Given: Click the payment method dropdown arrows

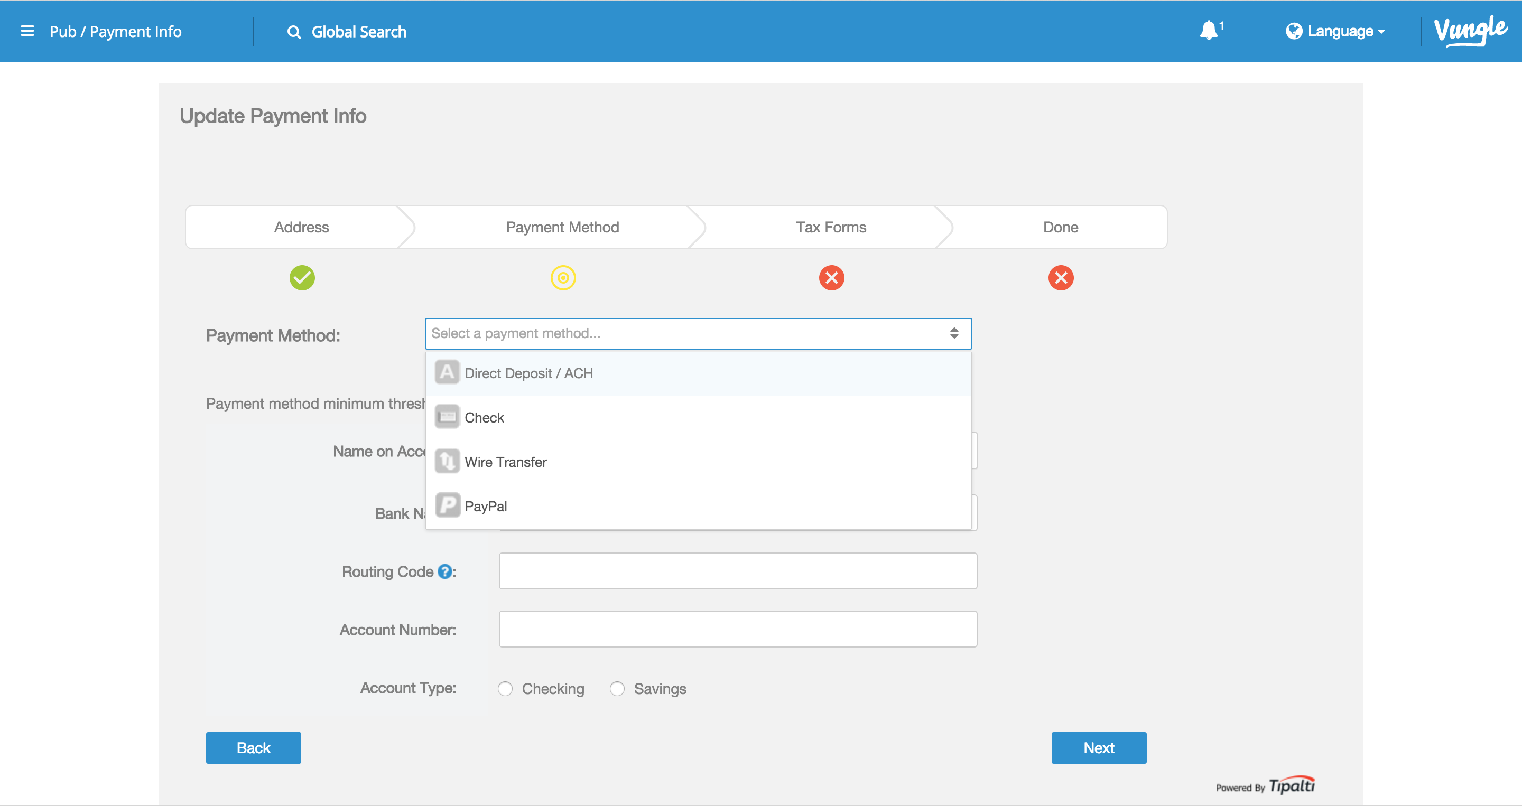Looking at the screenshot, I should [x=953, y=334].
